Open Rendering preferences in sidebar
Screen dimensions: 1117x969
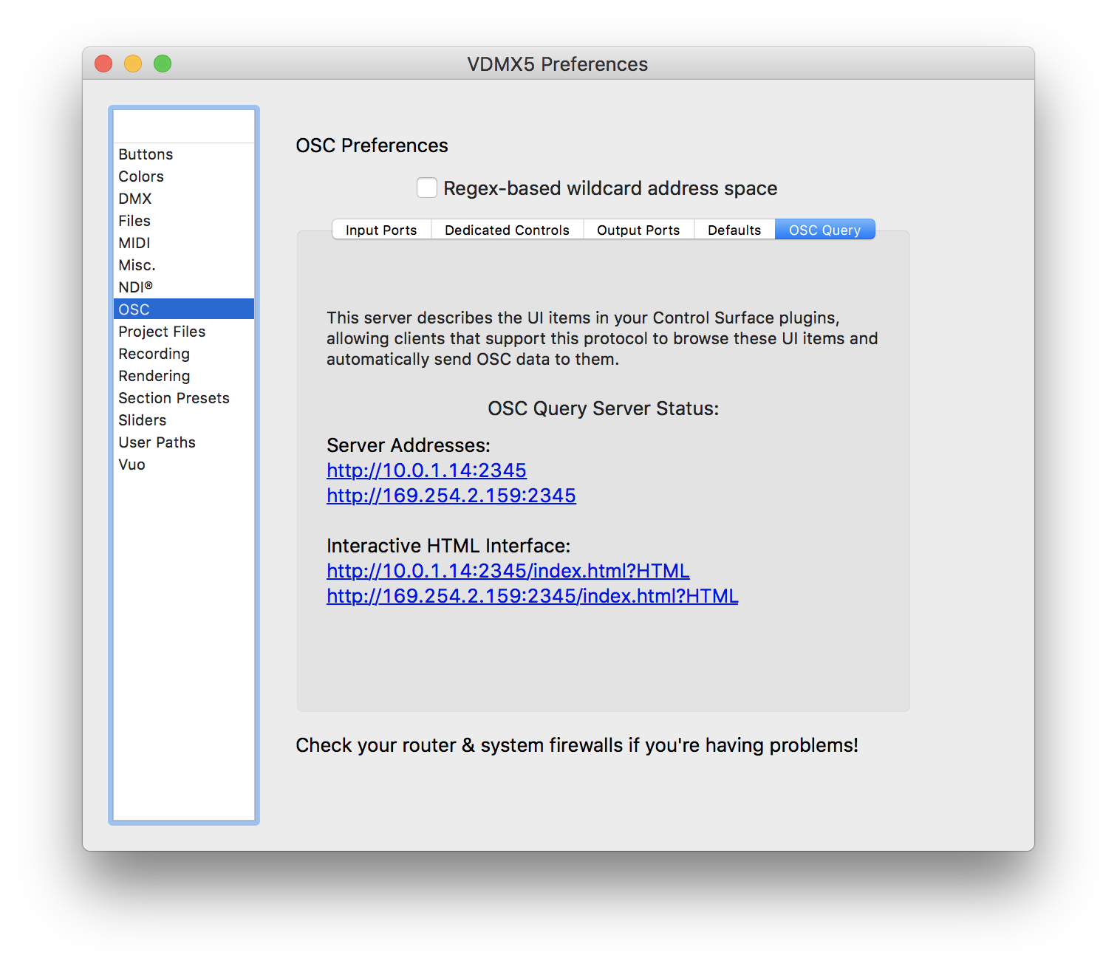pyautogui.click(x=184, y=376)
